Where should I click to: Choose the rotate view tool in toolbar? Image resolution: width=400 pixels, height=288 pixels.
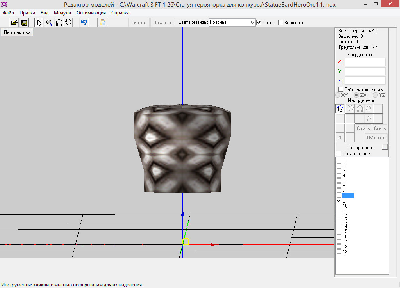point(59,23)
